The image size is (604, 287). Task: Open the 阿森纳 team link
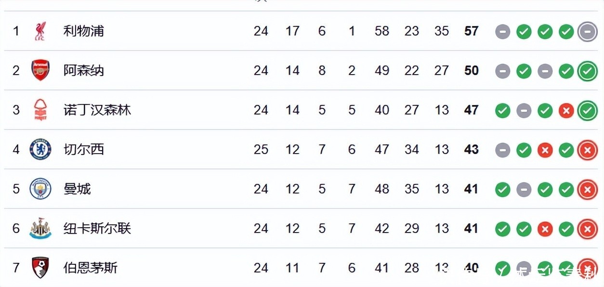(x=84, y=71)
